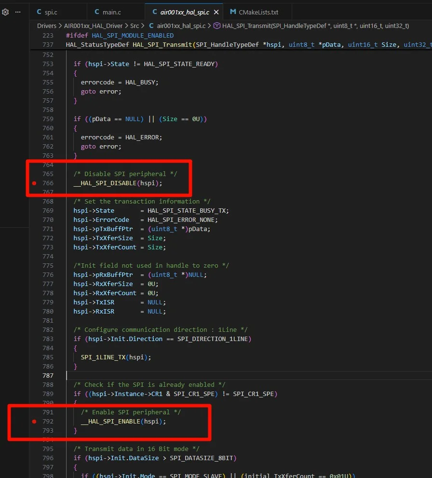
Task: Click __HAL_SPI_ENABLE on line 792
Action: coord(110,422)
